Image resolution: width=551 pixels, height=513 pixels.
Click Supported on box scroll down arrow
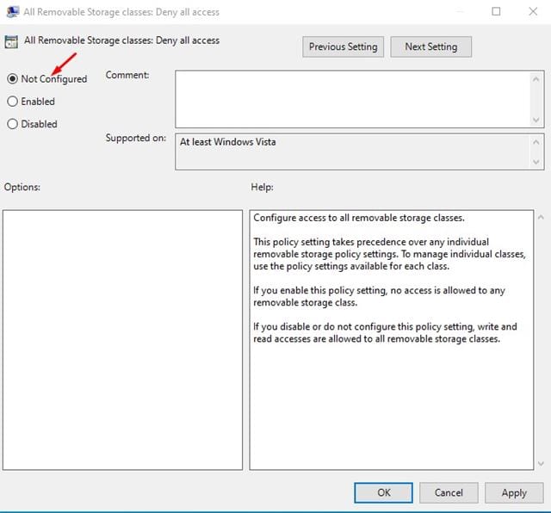(537, 162)
